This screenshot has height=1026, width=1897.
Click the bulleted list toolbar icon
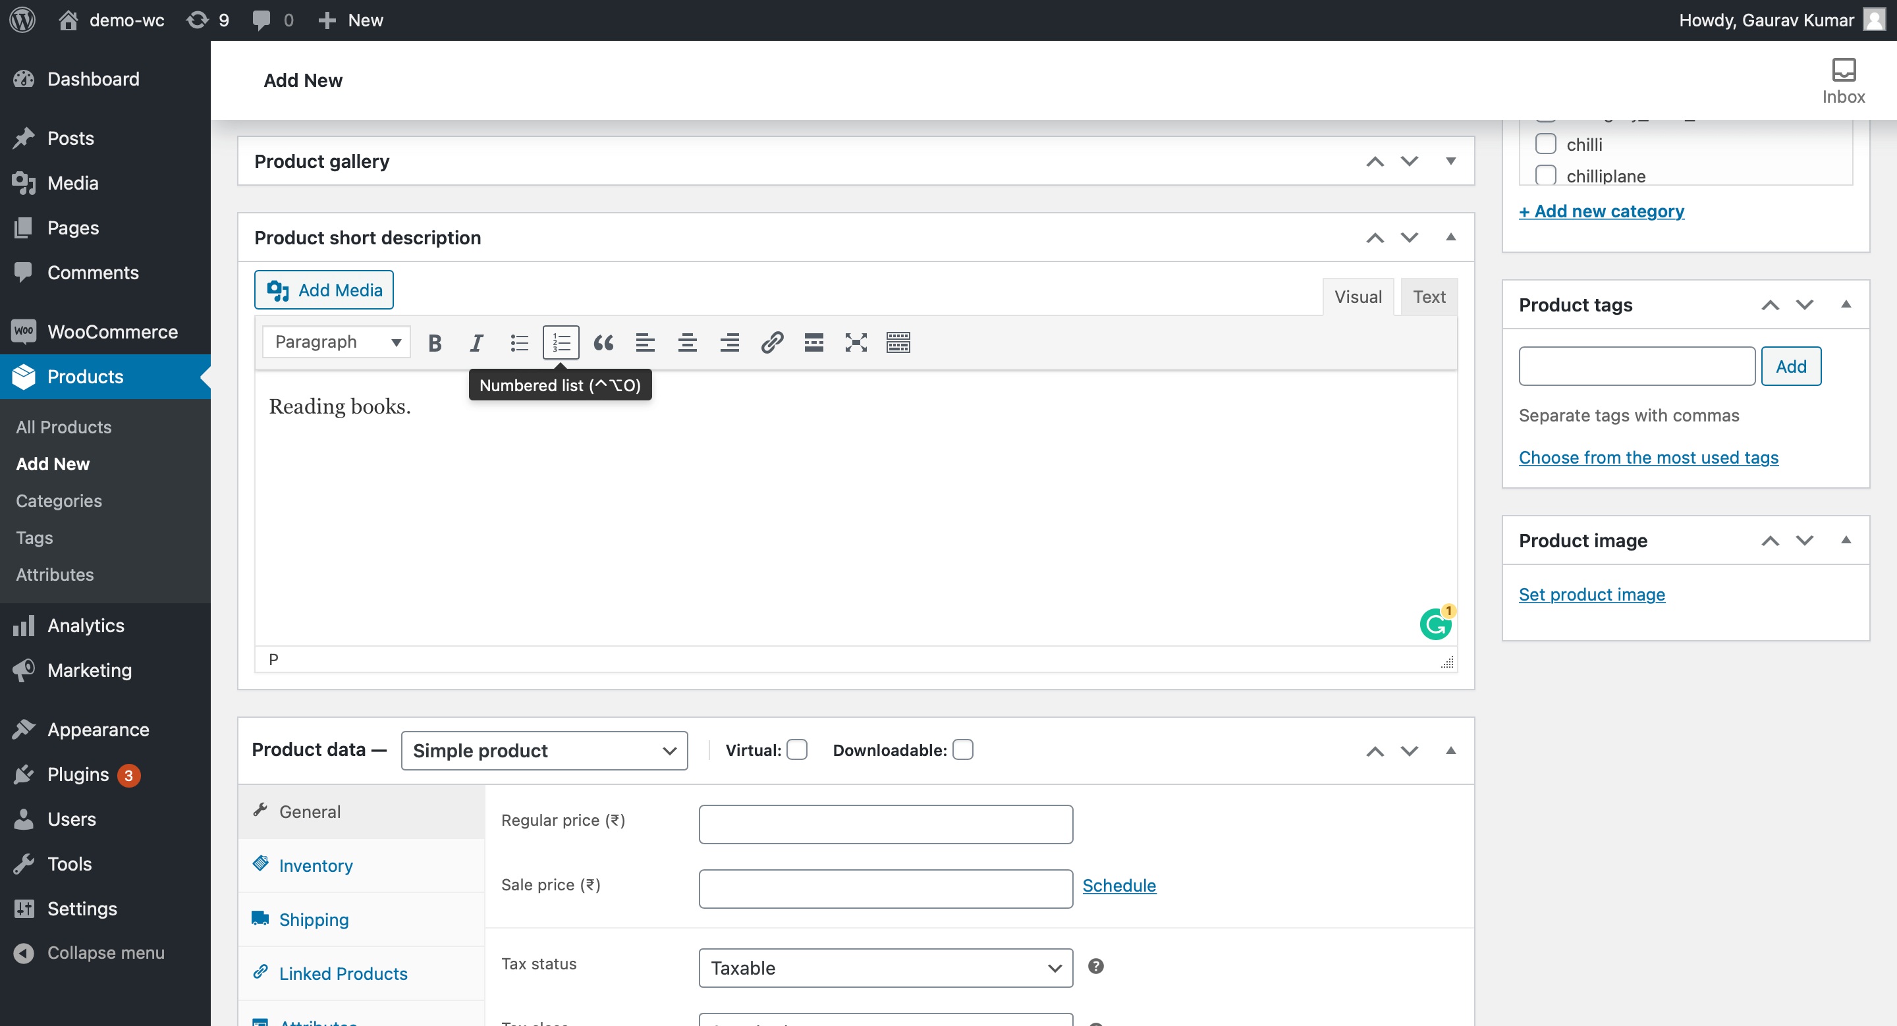point(519,342)
